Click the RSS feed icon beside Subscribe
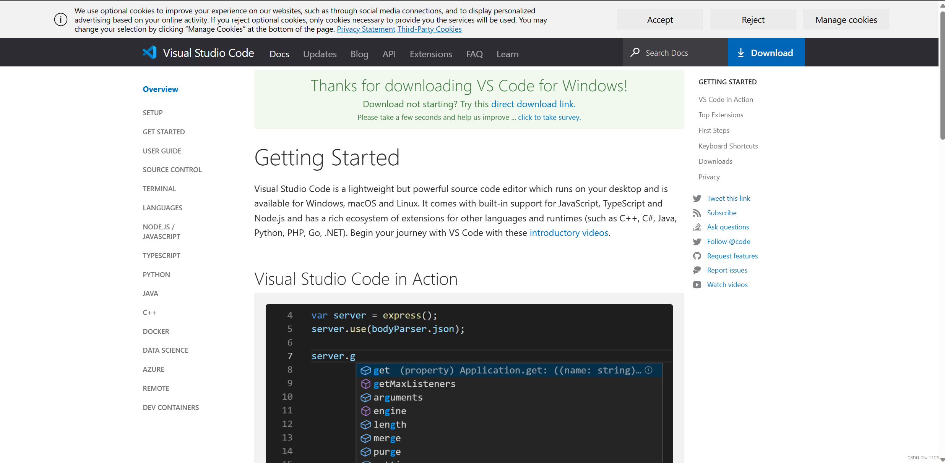945x463 pixels. (x=697, y=213)
